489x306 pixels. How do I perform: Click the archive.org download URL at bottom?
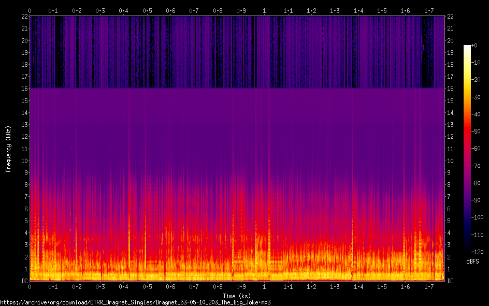coord(135,302)
